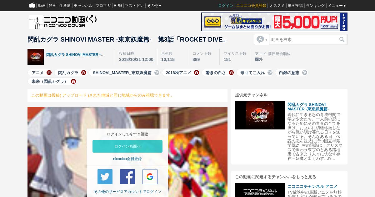Log in with the Google icon
375x197 pixels.
tap(150, 177)
